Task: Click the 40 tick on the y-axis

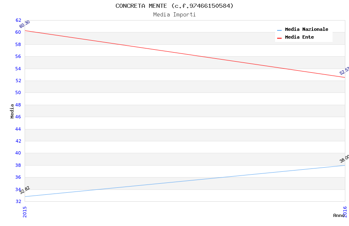Action: pyautogui.click(x=18, y=153)
